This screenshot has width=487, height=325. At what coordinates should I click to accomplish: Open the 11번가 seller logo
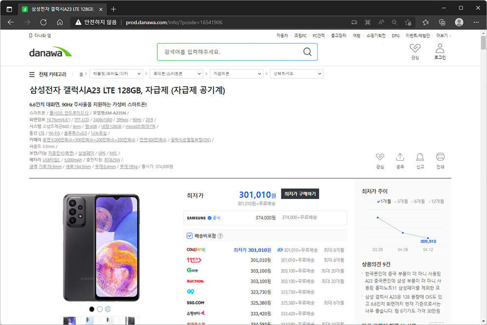point(194,260)
